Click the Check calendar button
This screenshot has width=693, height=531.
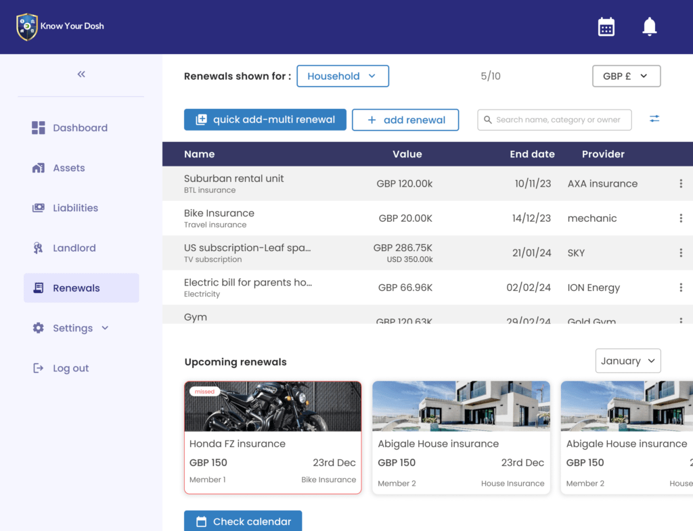(243, 521)
